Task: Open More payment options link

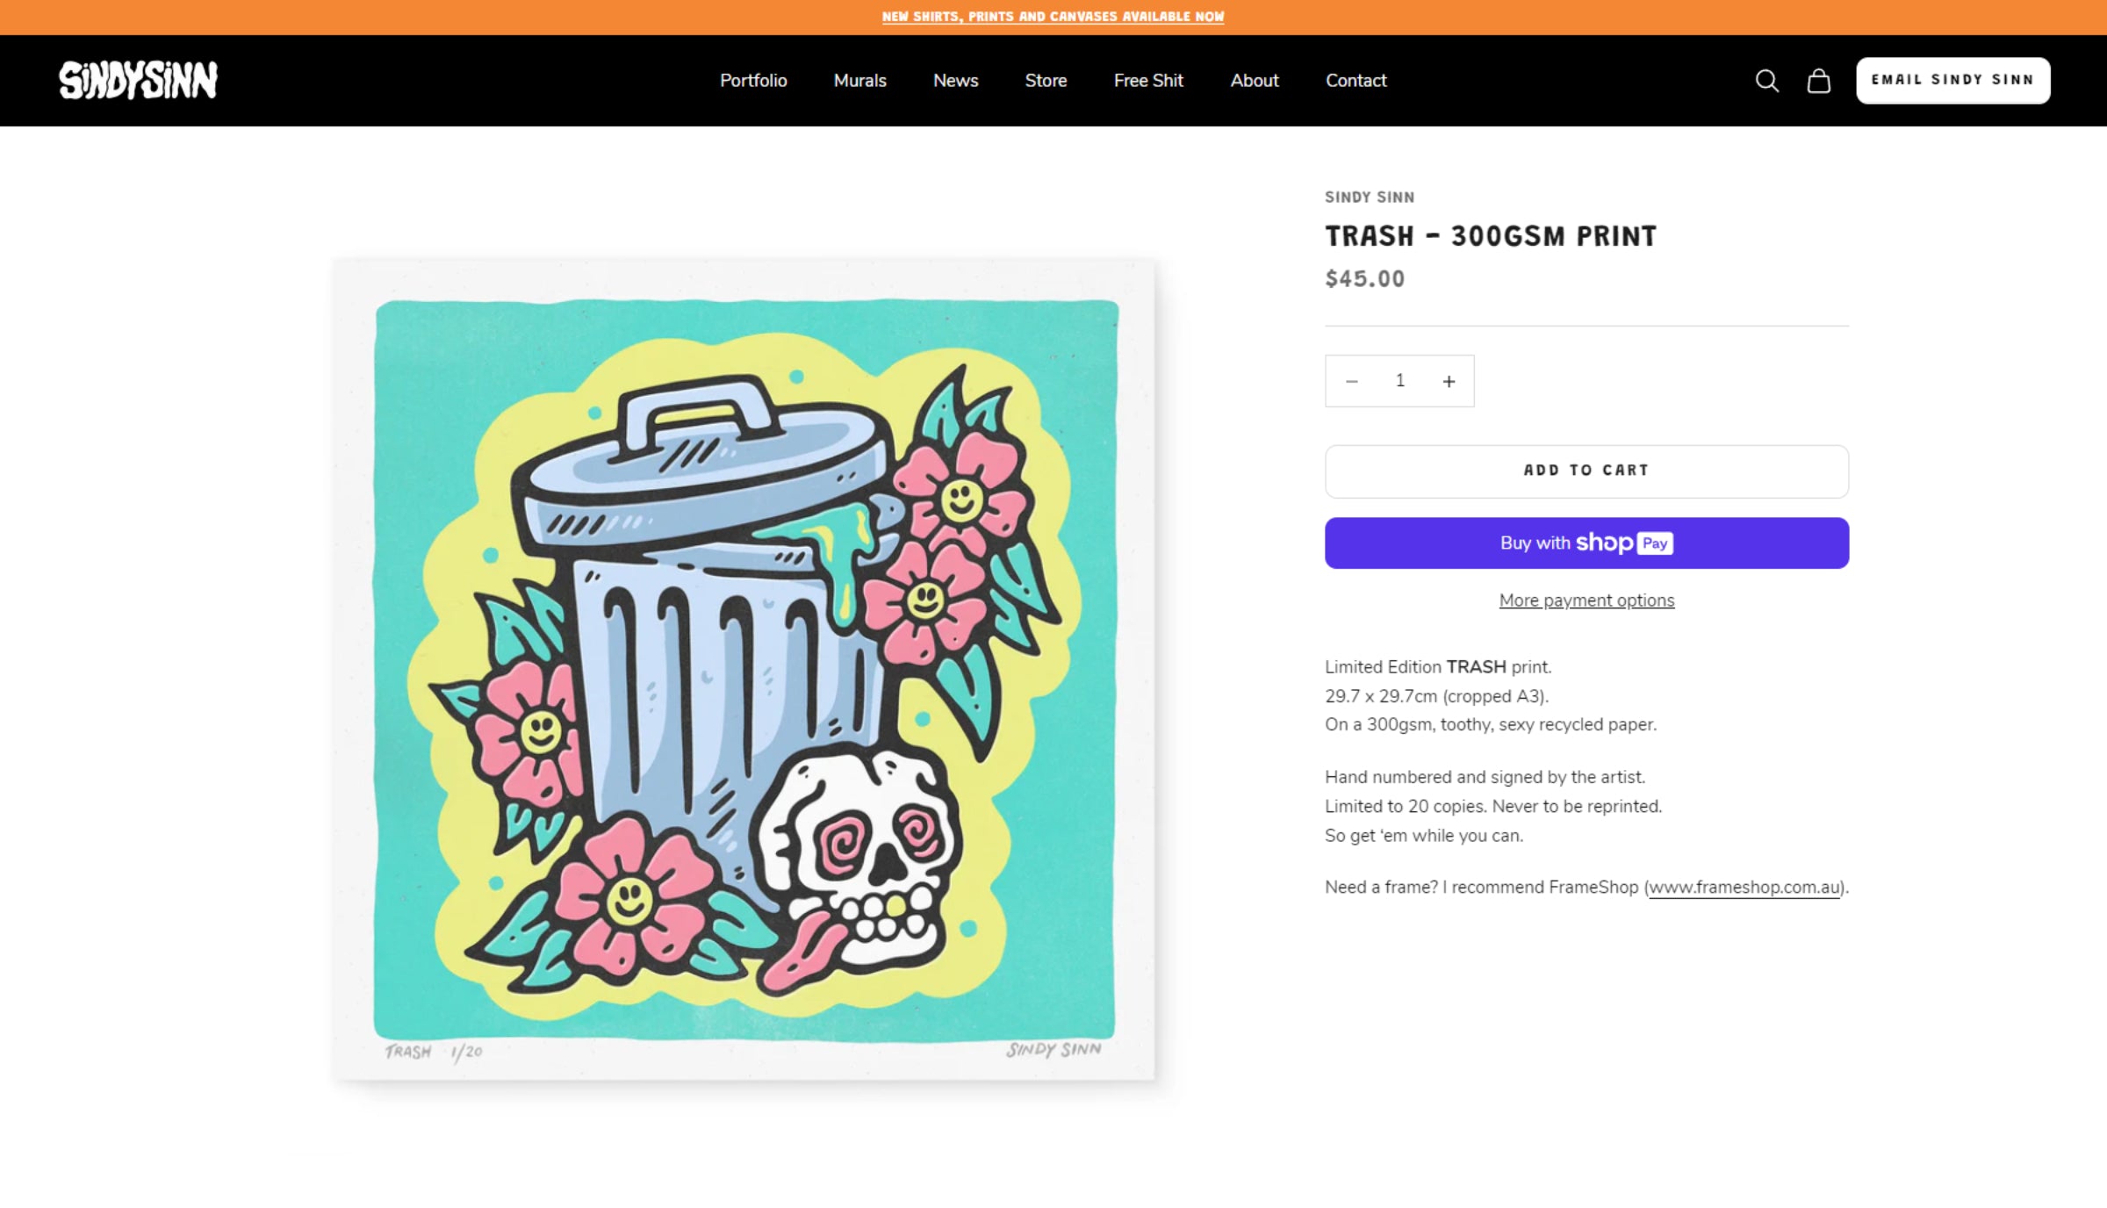Action: point(1586,600)
